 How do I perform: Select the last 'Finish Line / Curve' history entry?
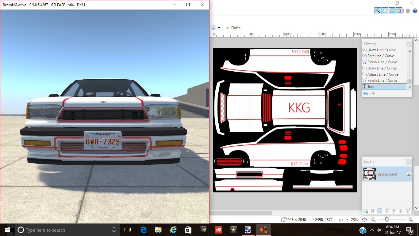click(384, 81)
